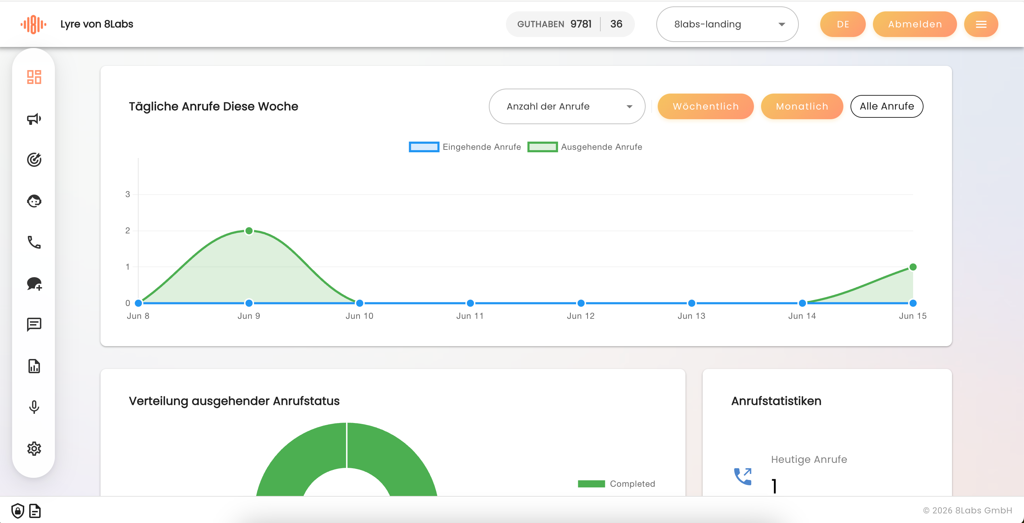The width and height of the screenshot is (1024, 523).
Task: Click the © 2026 8Labs GmbH footer text
Action: tap(967, 510)
